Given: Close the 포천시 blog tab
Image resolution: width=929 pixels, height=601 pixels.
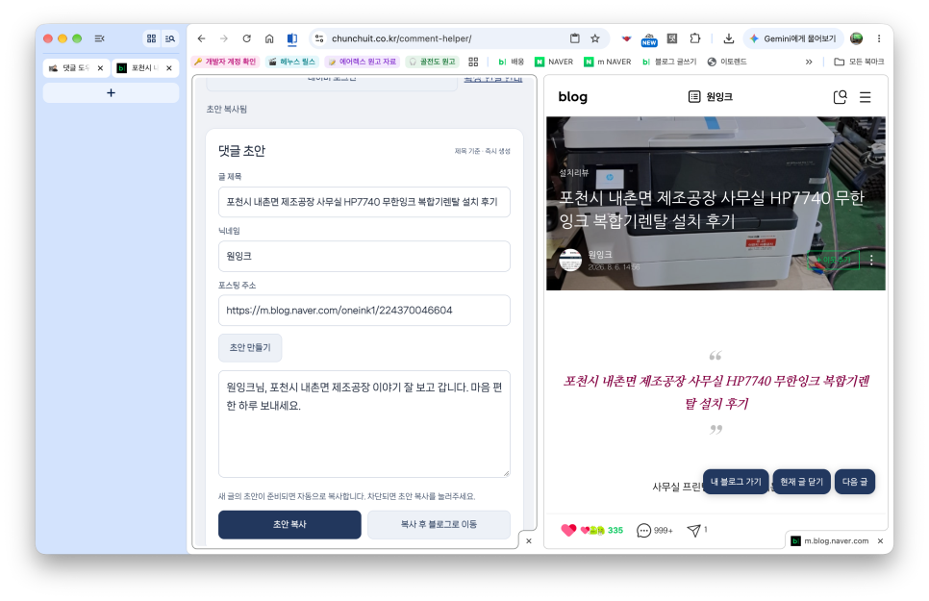Looking at the screenshot, I should (x=169, y=68).
